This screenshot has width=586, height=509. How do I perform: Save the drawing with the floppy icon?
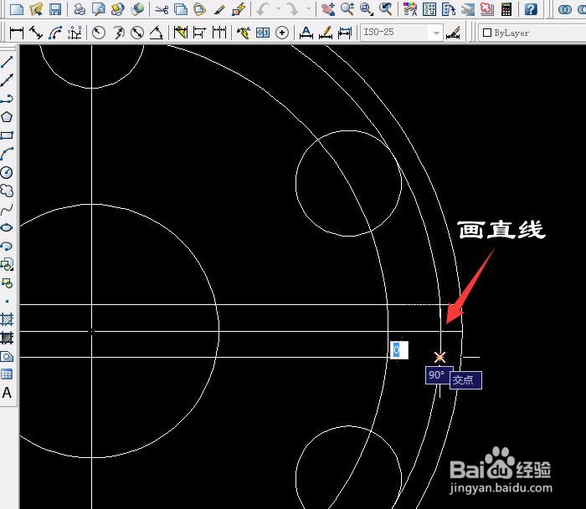pos(55,9)
